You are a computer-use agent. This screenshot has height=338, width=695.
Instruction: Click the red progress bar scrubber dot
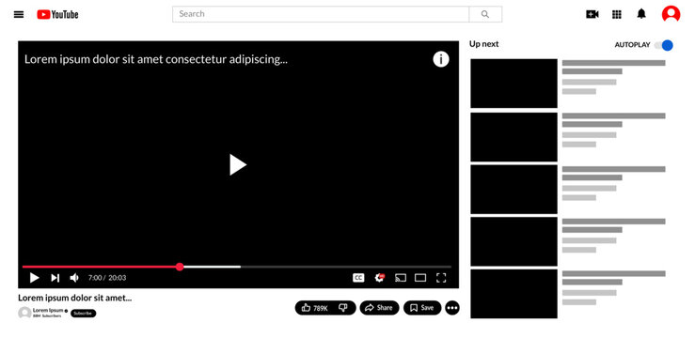180,267
